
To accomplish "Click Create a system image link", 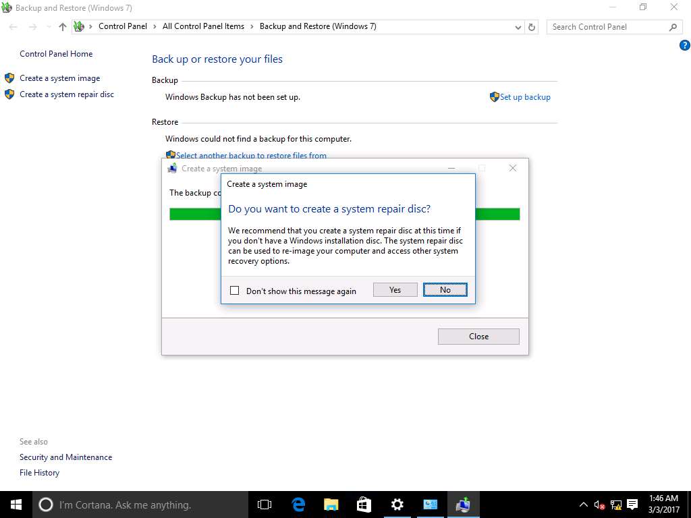I will click(60, 78).
